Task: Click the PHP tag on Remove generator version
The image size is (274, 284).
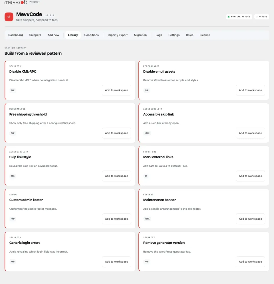Action: click(x=146, y=261)
